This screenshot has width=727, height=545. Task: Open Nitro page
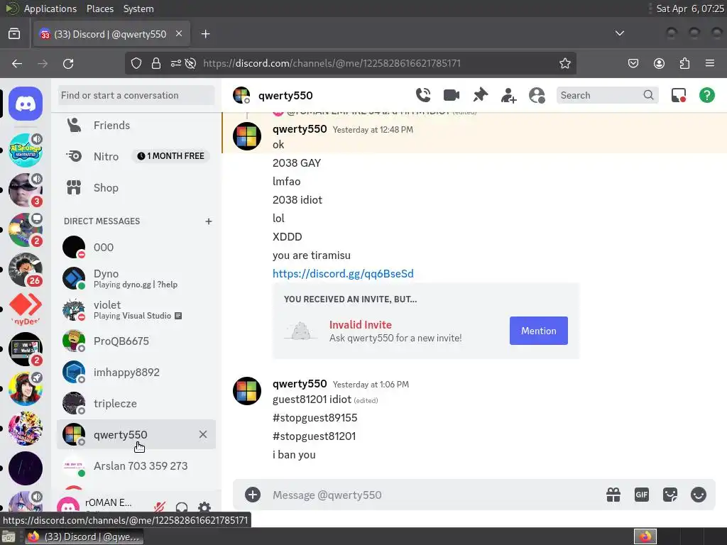136,157
